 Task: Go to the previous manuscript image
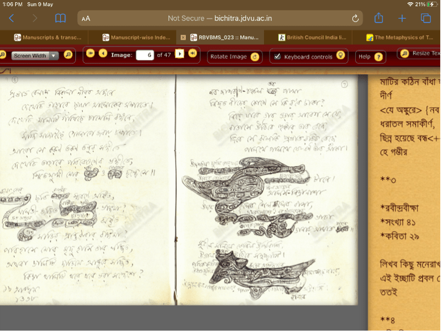point(103,54)
